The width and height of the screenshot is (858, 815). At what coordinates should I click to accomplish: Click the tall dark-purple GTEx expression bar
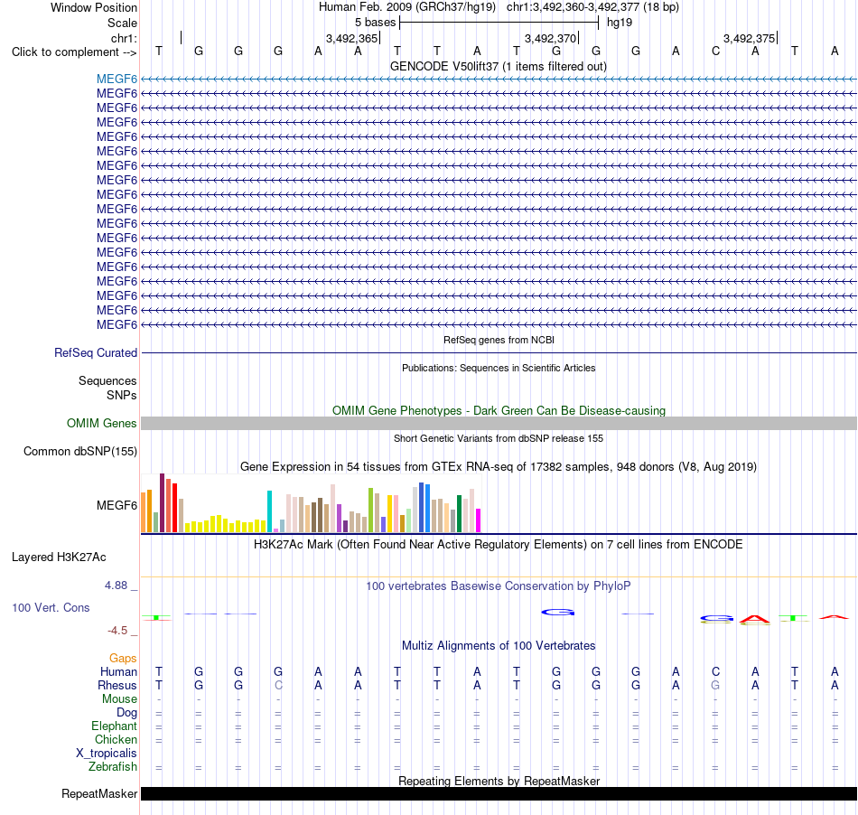[x=162, y=503]
